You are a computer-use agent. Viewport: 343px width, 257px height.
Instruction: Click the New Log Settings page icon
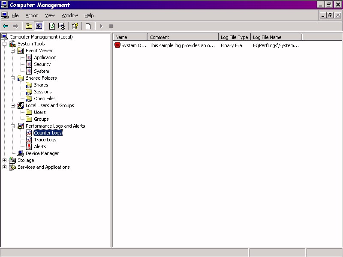(88, 26)
